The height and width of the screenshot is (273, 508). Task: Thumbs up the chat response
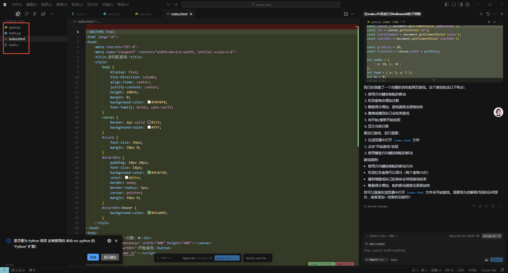[x=480, y=206]
